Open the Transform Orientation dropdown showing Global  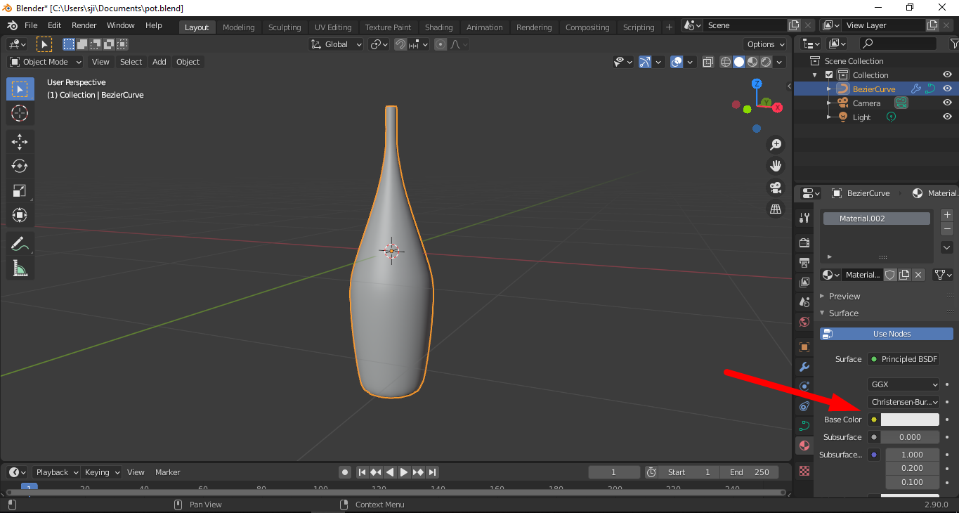coord(335,44)
